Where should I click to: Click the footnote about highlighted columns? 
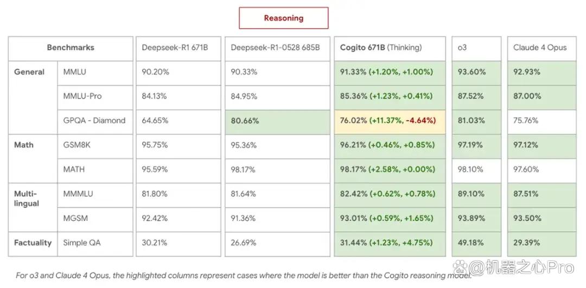coord(244,276)
